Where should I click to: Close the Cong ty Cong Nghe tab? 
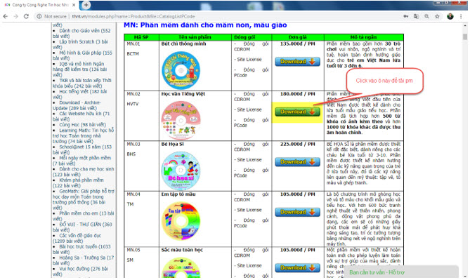74,5
